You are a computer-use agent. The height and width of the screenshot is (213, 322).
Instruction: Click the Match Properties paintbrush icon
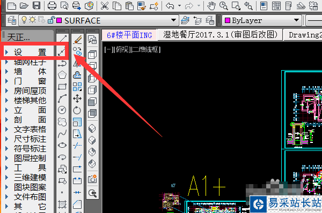(142, 6)
